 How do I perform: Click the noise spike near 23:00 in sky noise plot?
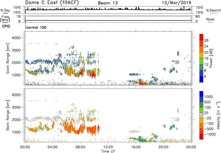pos(184,8)
